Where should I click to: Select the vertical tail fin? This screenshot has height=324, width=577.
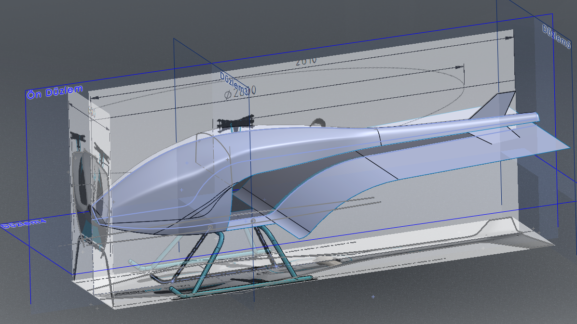495,105
